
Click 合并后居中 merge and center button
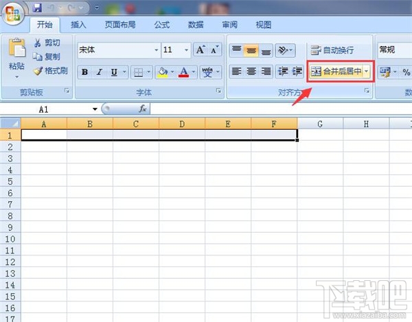pyautogui.click(x=336, y=71)
